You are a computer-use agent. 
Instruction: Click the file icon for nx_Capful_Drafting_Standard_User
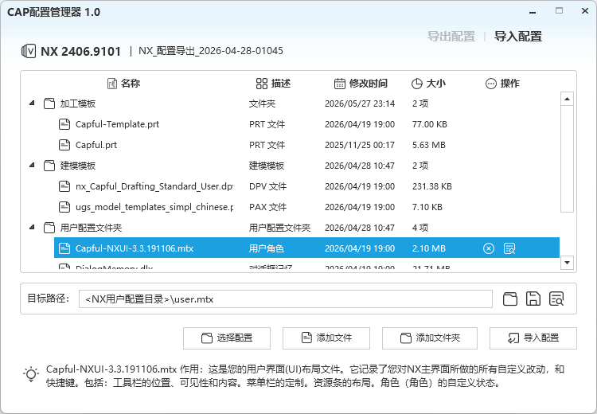coord(64,186)
